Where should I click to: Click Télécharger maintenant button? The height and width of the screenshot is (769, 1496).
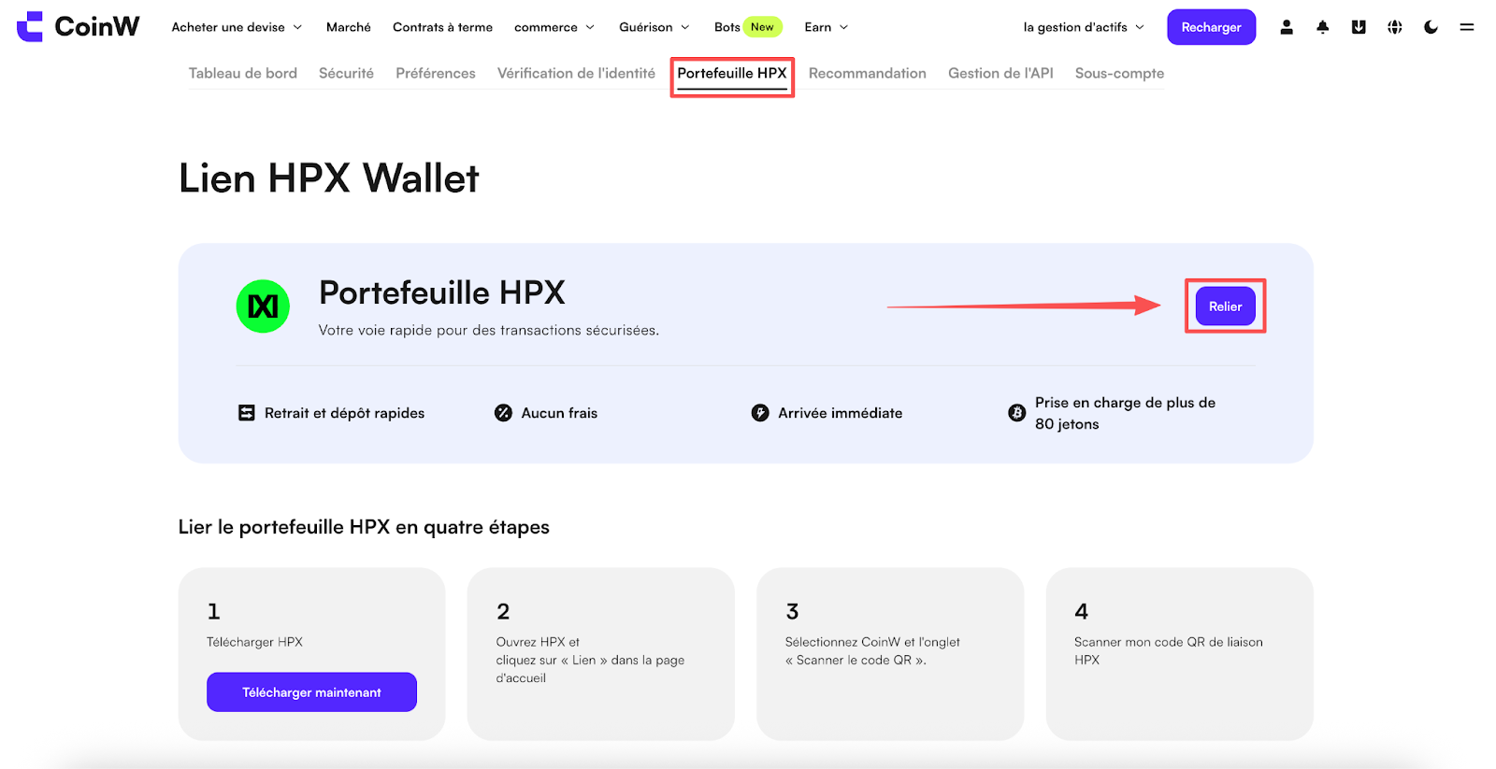(311, 692)
